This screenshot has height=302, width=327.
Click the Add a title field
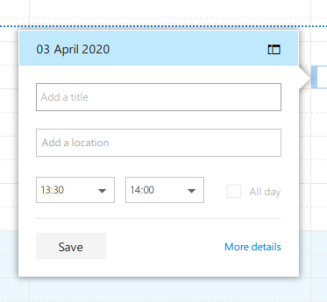coord(159,97)
